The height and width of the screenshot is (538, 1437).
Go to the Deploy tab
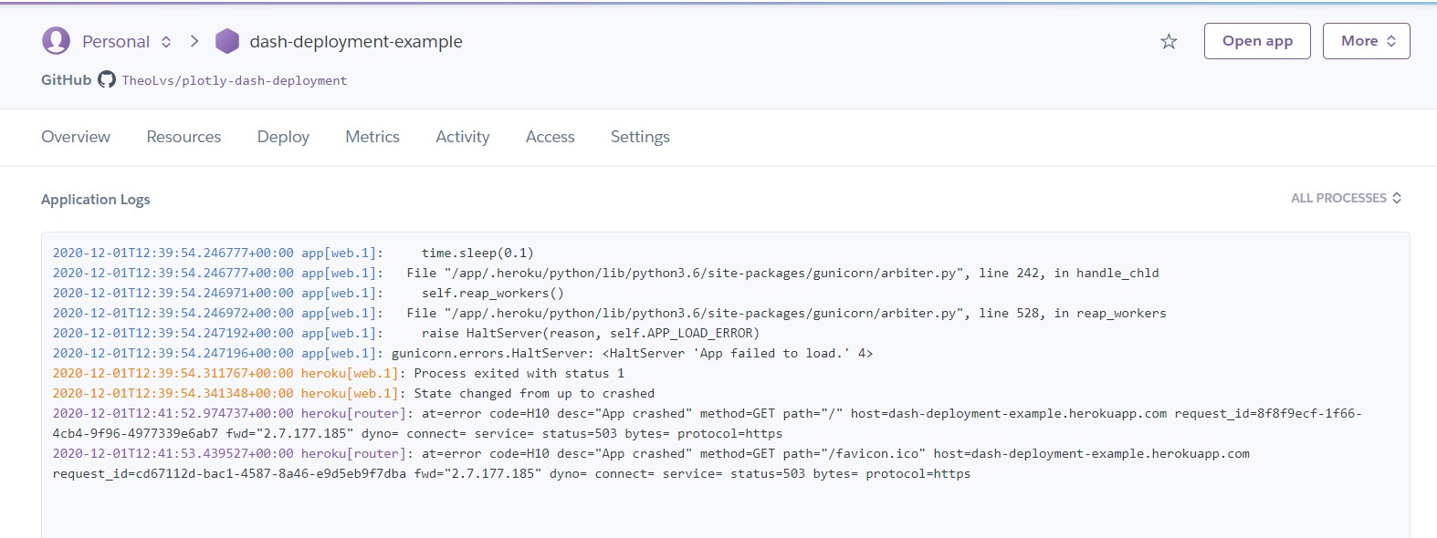coord(283,137)
